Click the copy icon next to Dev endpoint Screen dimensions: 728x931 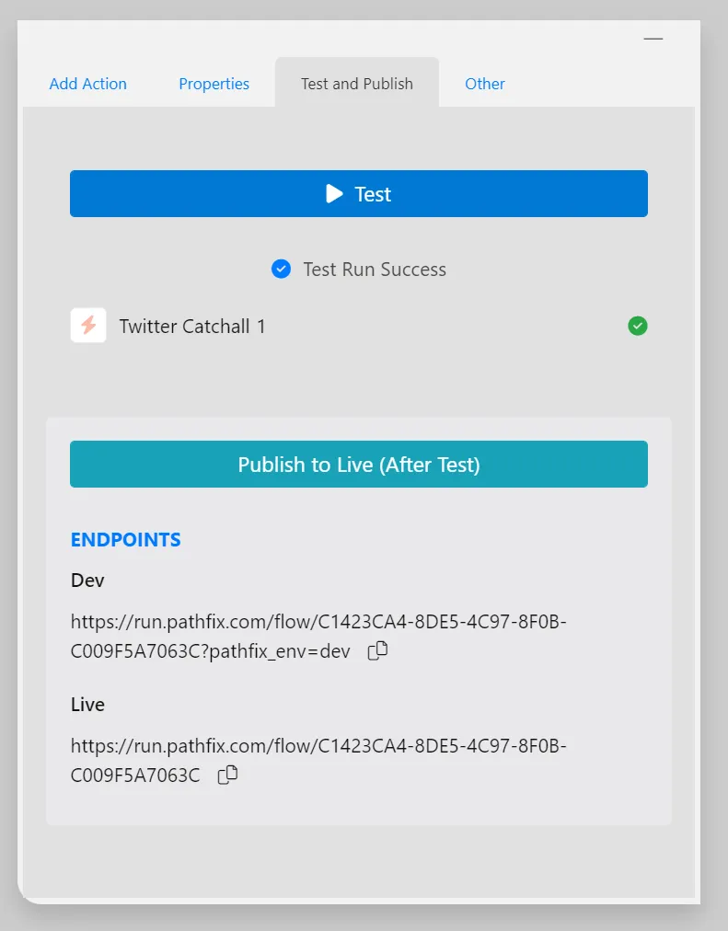pos(377,650)
